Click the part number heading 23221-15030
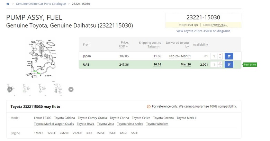Viewport: 270px width, 141px height. 203,18
